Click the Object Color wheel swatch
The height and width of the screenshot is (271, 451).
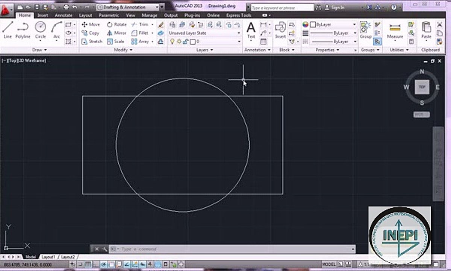pos(305,24)
